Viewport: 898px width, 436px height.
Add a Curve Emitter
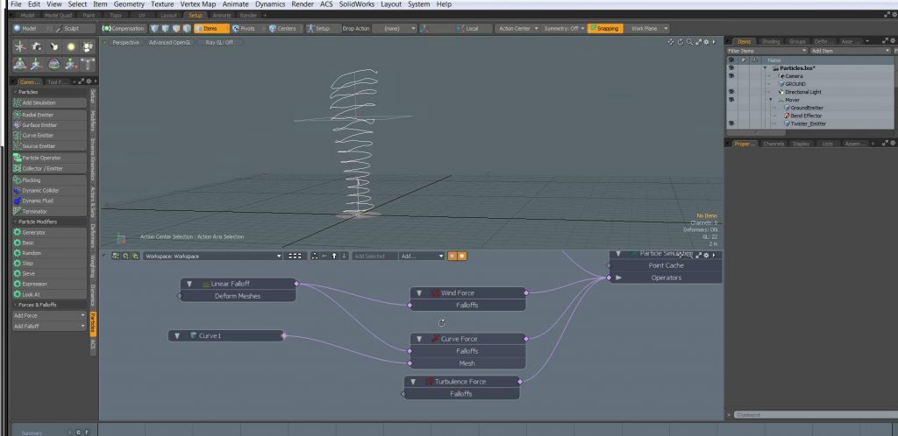[x=49, y=136]
